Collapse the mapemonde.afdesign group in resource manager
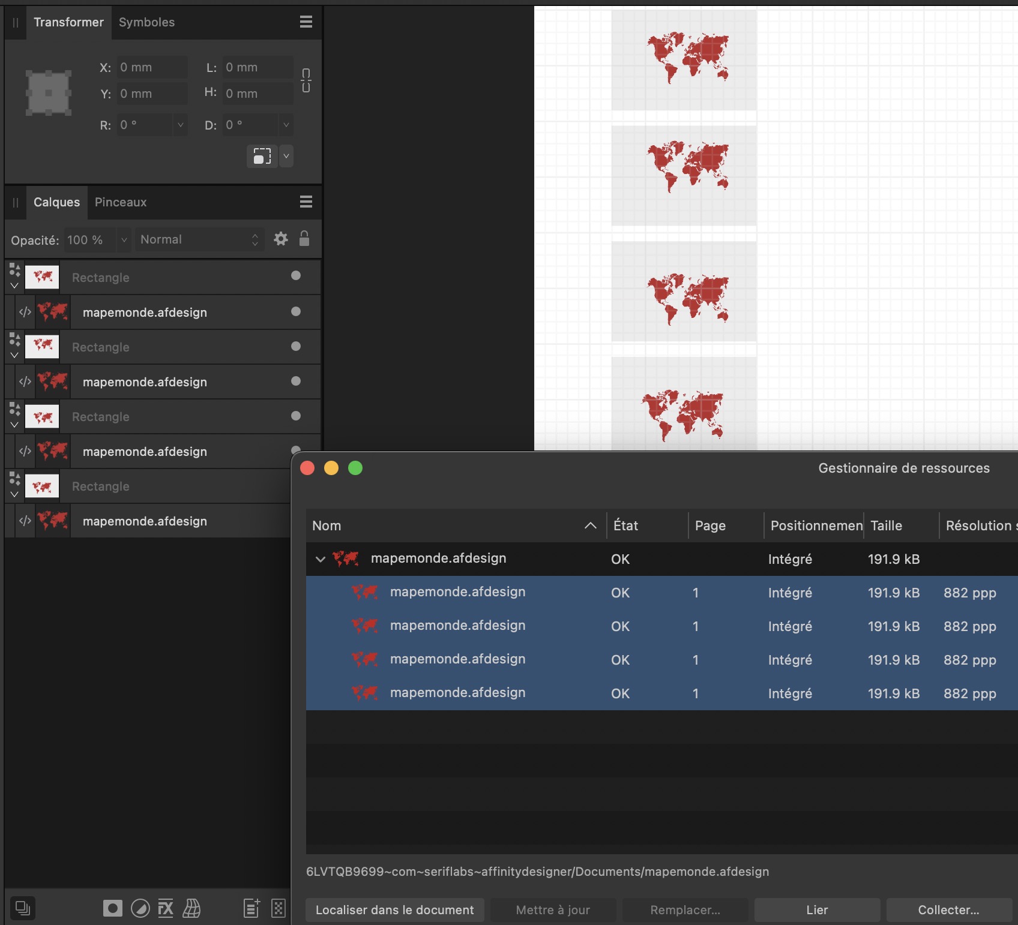The width and height of the screenshot is (1018, 925). pos(321,559)
